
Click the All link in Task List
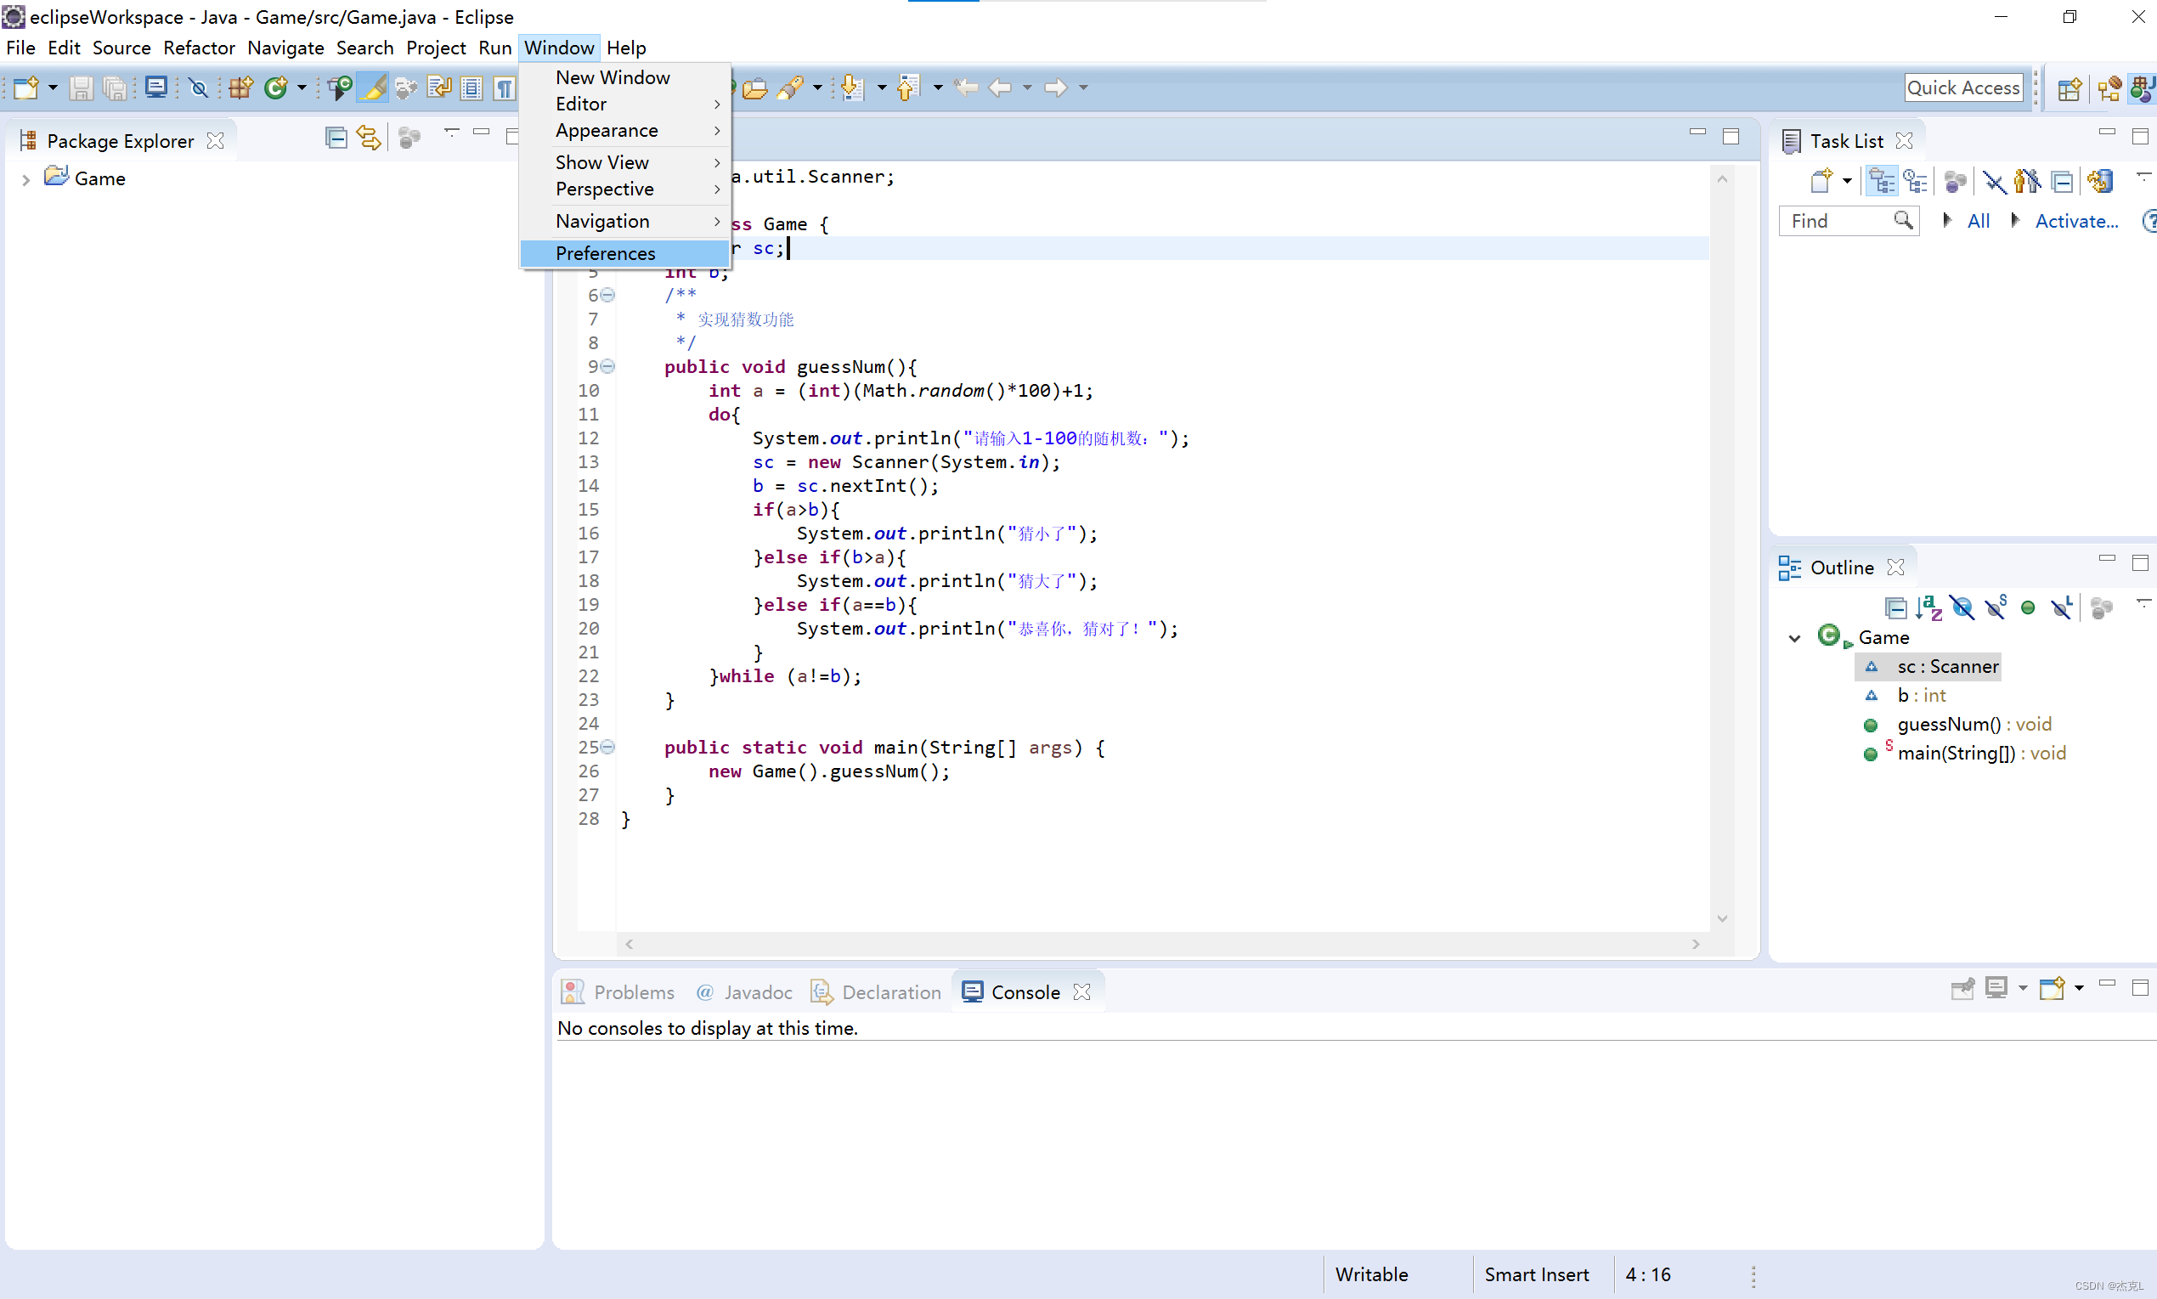click(1978, 222)
